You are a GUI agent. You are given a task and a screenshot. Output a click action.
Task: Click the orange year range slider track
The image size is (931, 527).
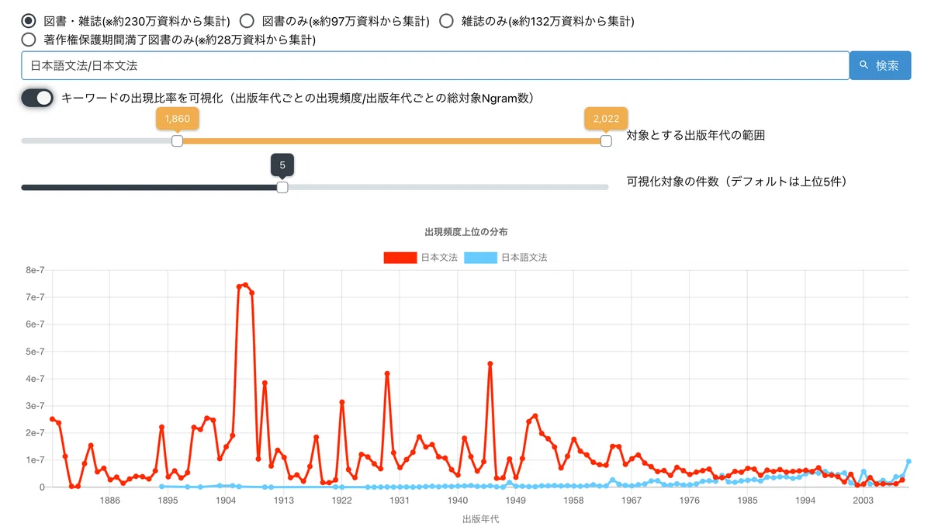click(392, 141)
